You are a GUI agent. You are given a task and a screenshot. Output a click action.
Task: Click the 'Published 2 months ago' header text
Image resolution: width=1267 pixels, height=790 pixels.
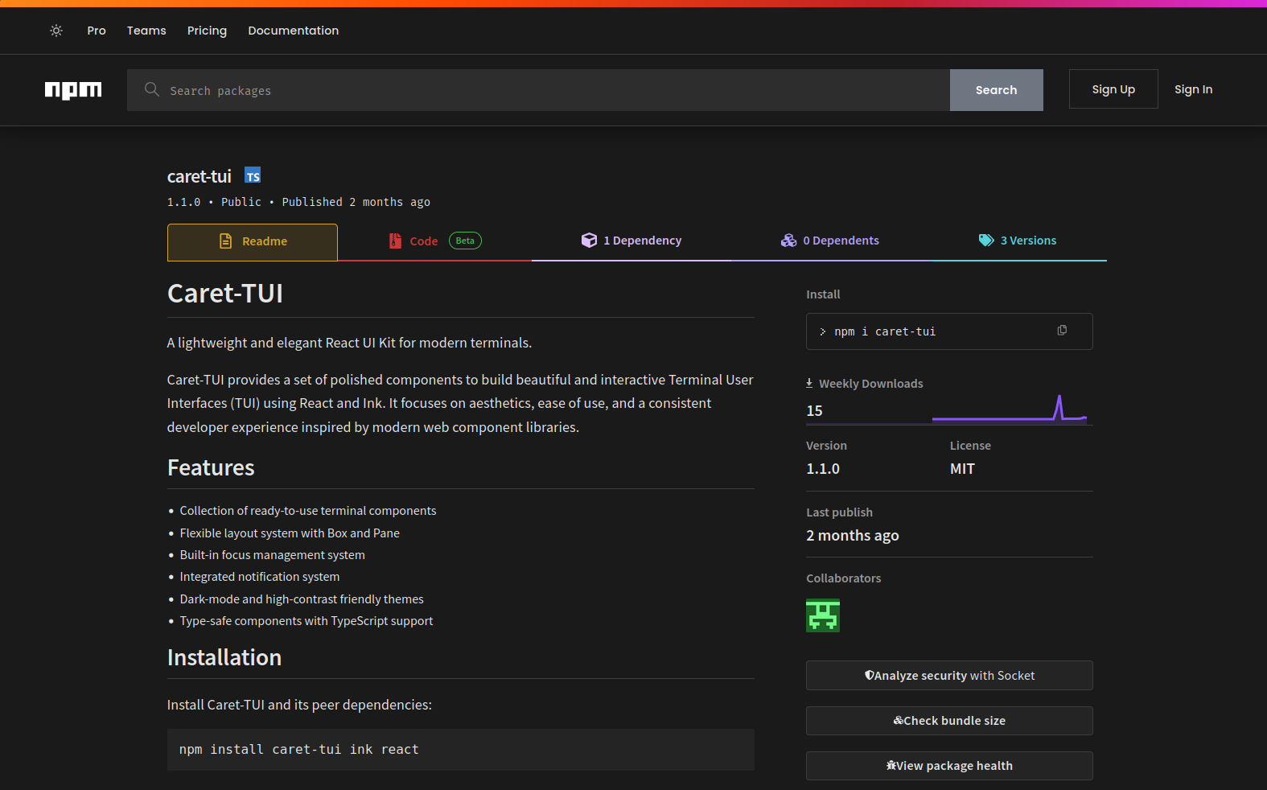tap(356, 202)
